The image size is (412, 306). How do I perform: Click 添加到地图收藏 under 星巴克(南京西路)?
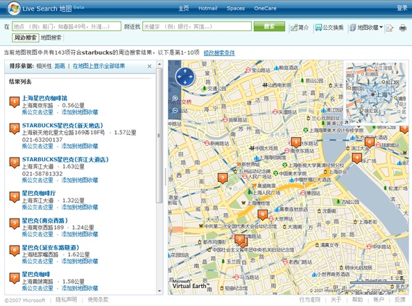coord(80,235)
